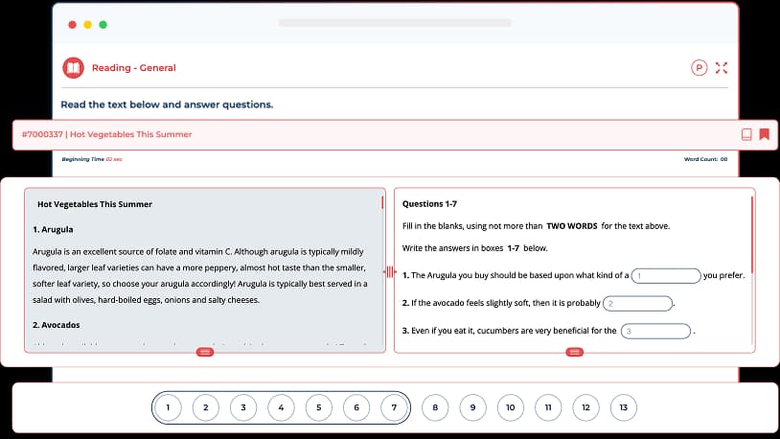Select question 13 in the navigator

click(623, 407)
